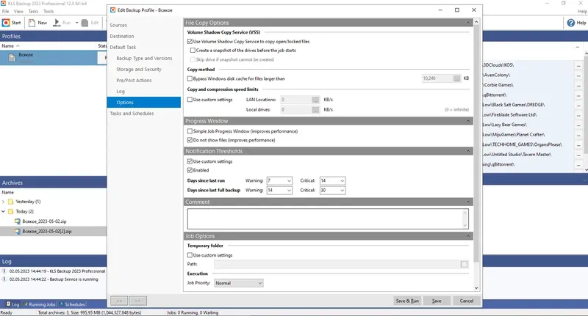588x316 pixels.
Task: Open the Tasks menu
Action: click(33, 11)
